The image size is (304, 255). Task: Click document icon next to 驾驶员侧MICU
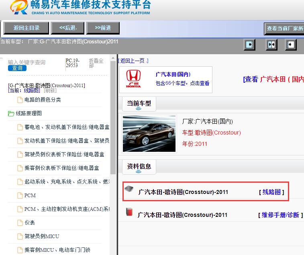click(20, 237)
